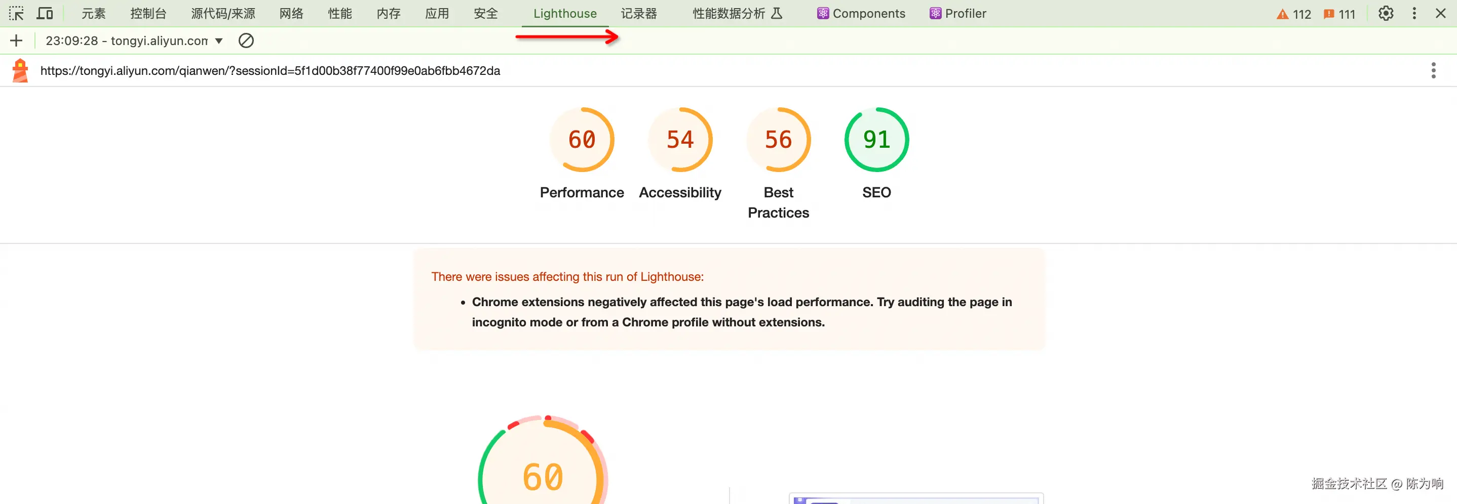This screenshot has height=504, width=1457.
Task: Open the 源代码/来源 tab
Action: click(x=223, y=14)
